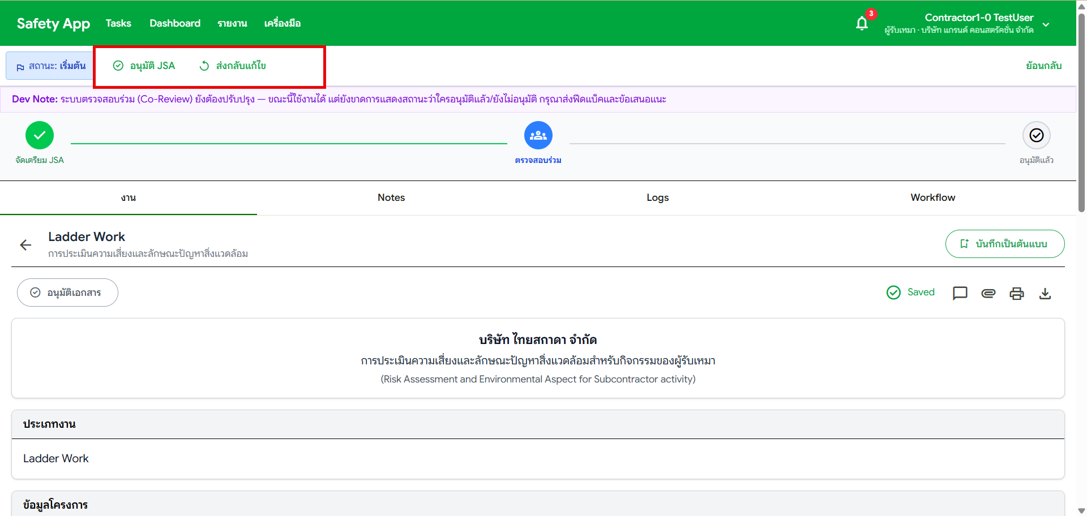Click the ย้อนกลับ back link

(1043, 65)
